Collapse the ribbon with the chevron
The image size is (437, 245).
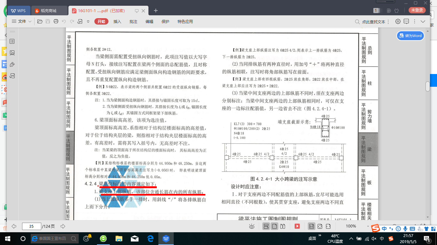423,21
